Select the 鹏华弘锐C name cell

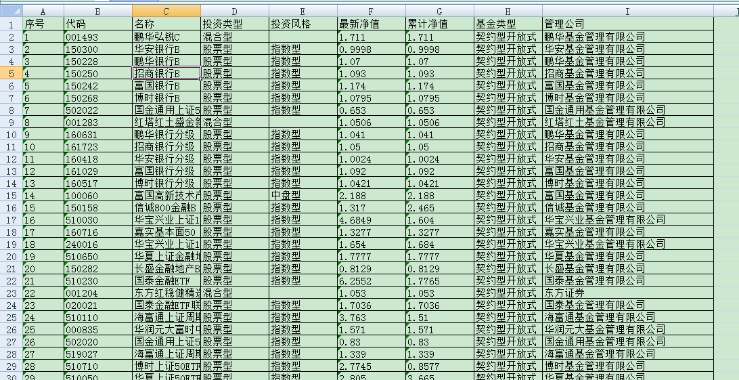pos(166,37)
